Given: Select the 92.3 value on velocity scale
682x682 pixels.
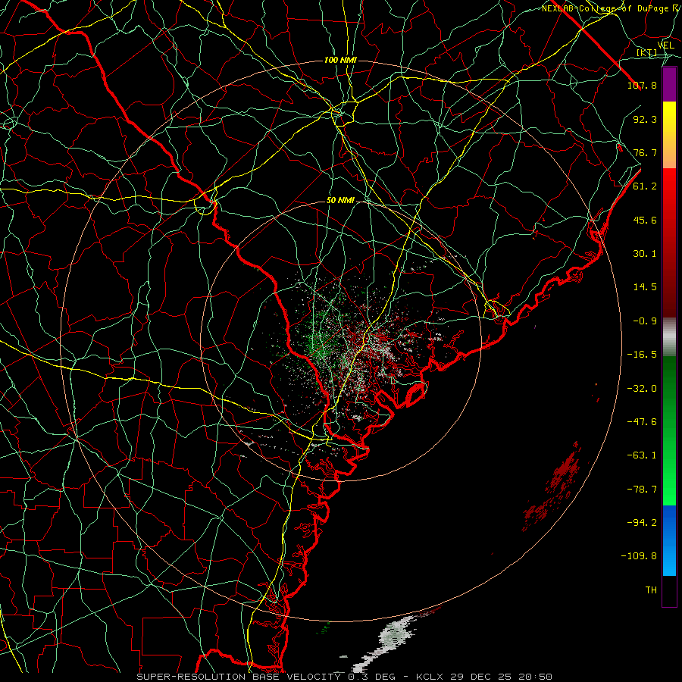Looking at the screenshot, I should 645,119.
